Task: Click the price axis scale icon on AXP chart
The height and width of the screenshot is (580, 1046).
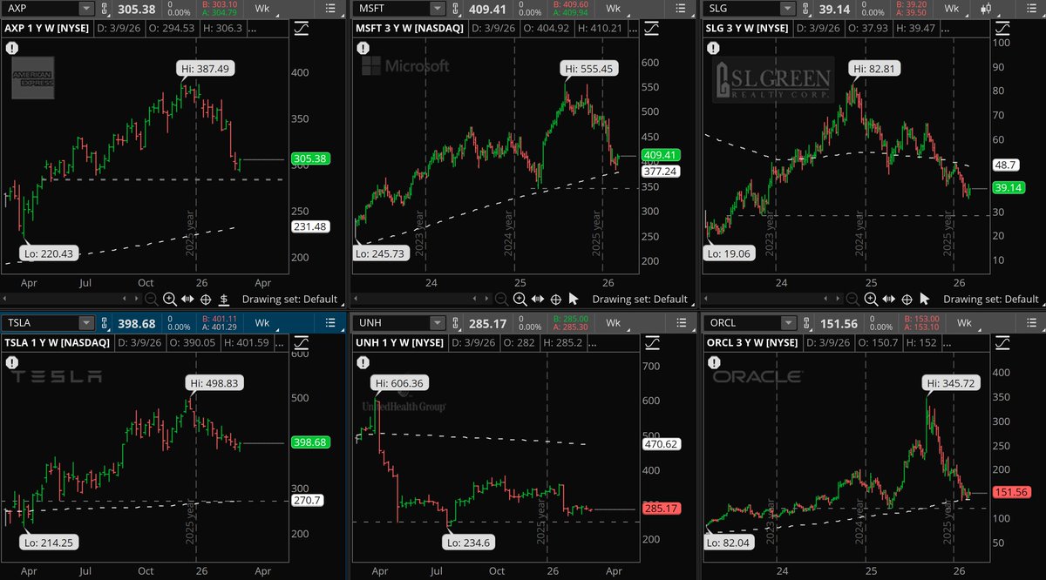Action: point(302,29)
